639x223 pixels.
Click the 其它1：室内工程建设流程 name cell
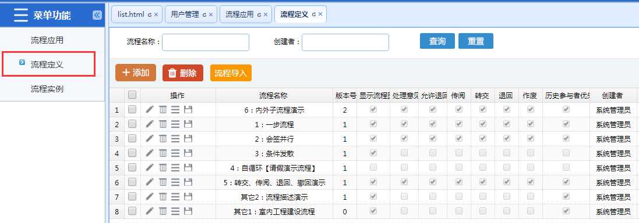pos(275,211)
